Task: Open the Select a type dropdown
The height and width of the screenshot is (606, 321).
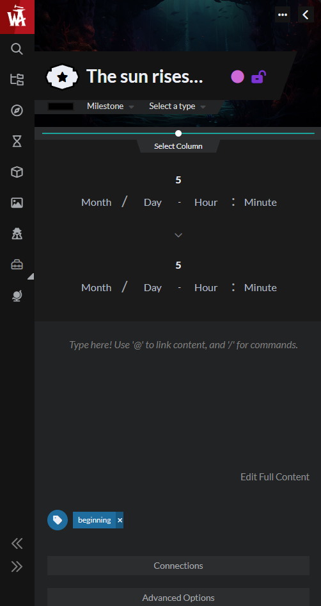Action: tap(177, 106)
